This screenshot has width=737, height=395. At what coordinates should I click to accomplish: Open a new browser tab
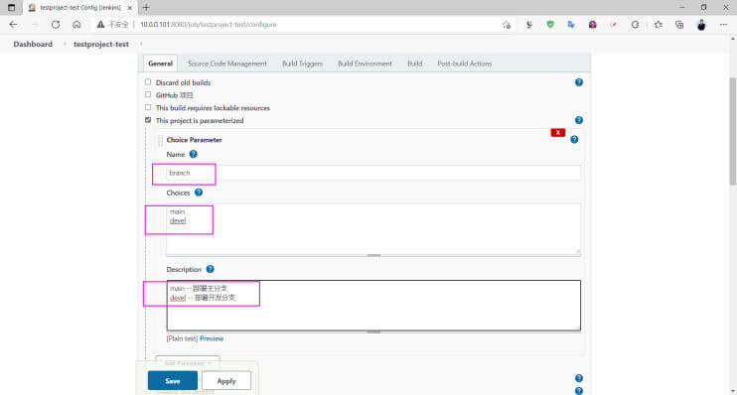146,8
